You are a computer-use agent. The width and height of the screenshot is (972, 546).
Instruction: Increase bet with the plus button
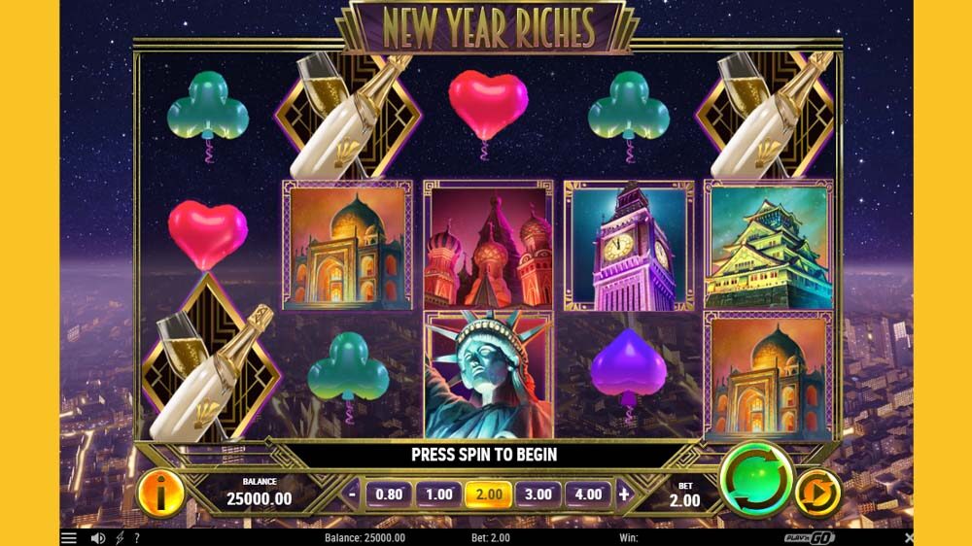[x=624, y=494]
